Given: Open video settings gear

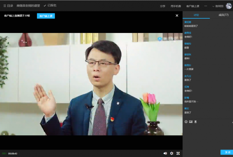Looking at the screenshot, I should [172, 153].
